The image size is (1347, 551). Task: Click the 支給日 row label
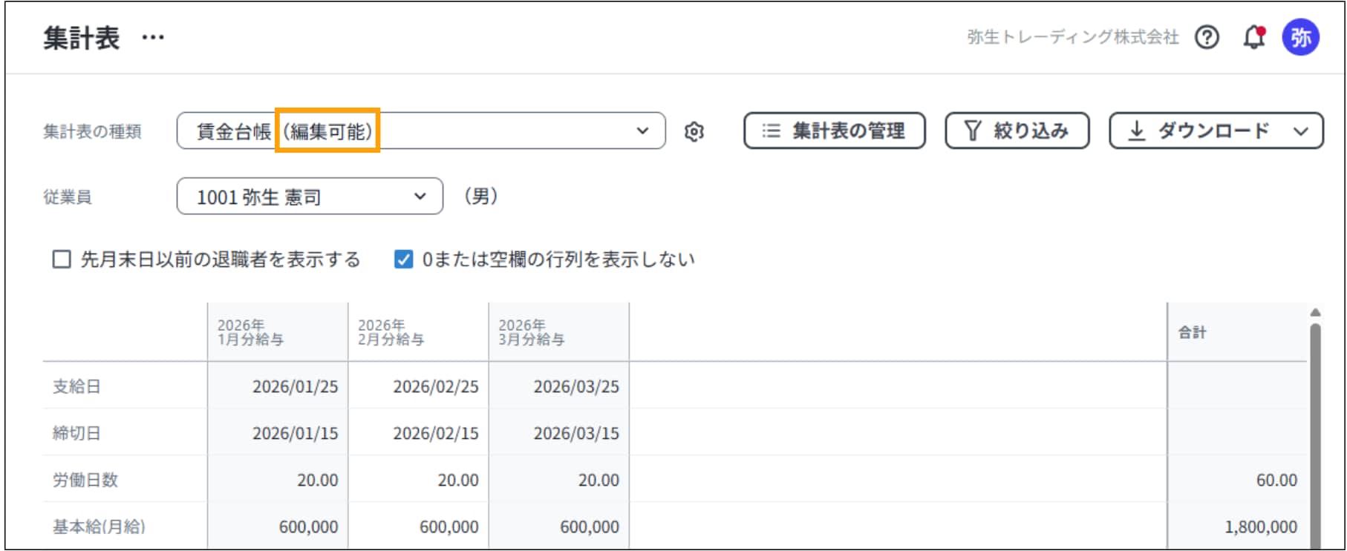point(76,386)
